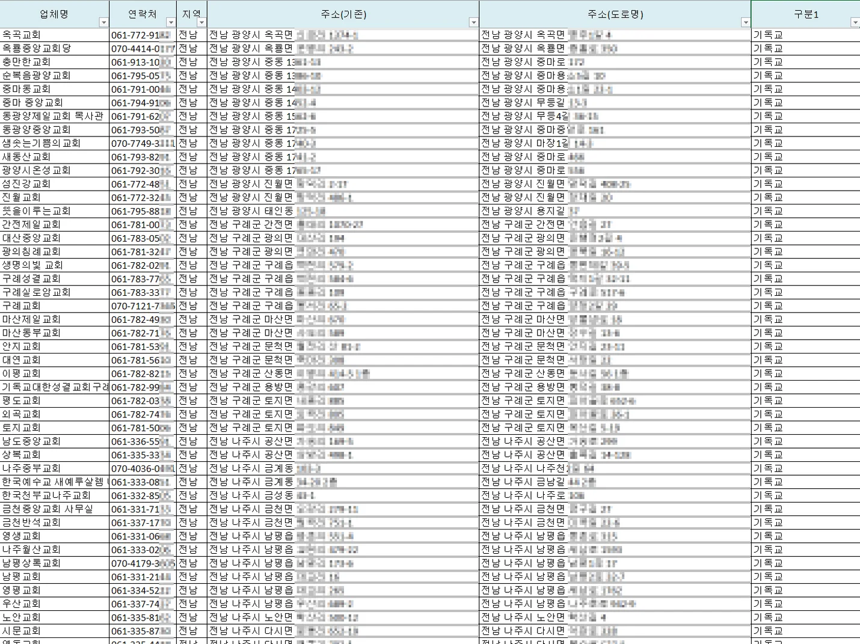
Task: Select the 간전제일교회 cell
Action: tap(55, 224)
